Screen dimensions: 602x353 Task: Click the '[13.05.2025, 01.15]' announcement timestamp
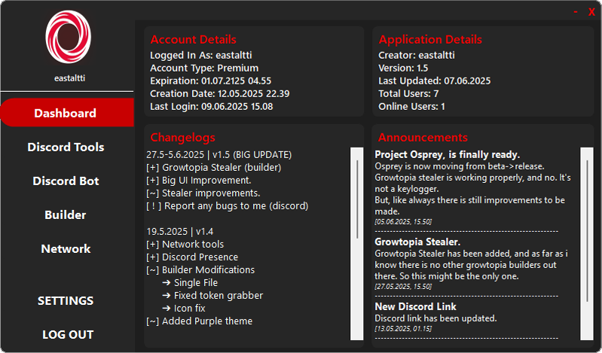click(403, 329)
